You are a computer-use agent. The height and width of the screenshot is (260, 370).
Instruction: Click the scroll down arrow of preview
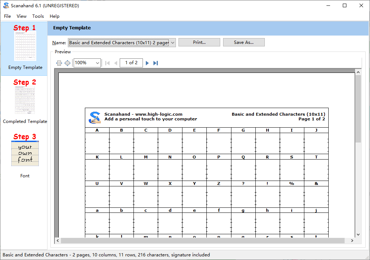pos(358,235)
